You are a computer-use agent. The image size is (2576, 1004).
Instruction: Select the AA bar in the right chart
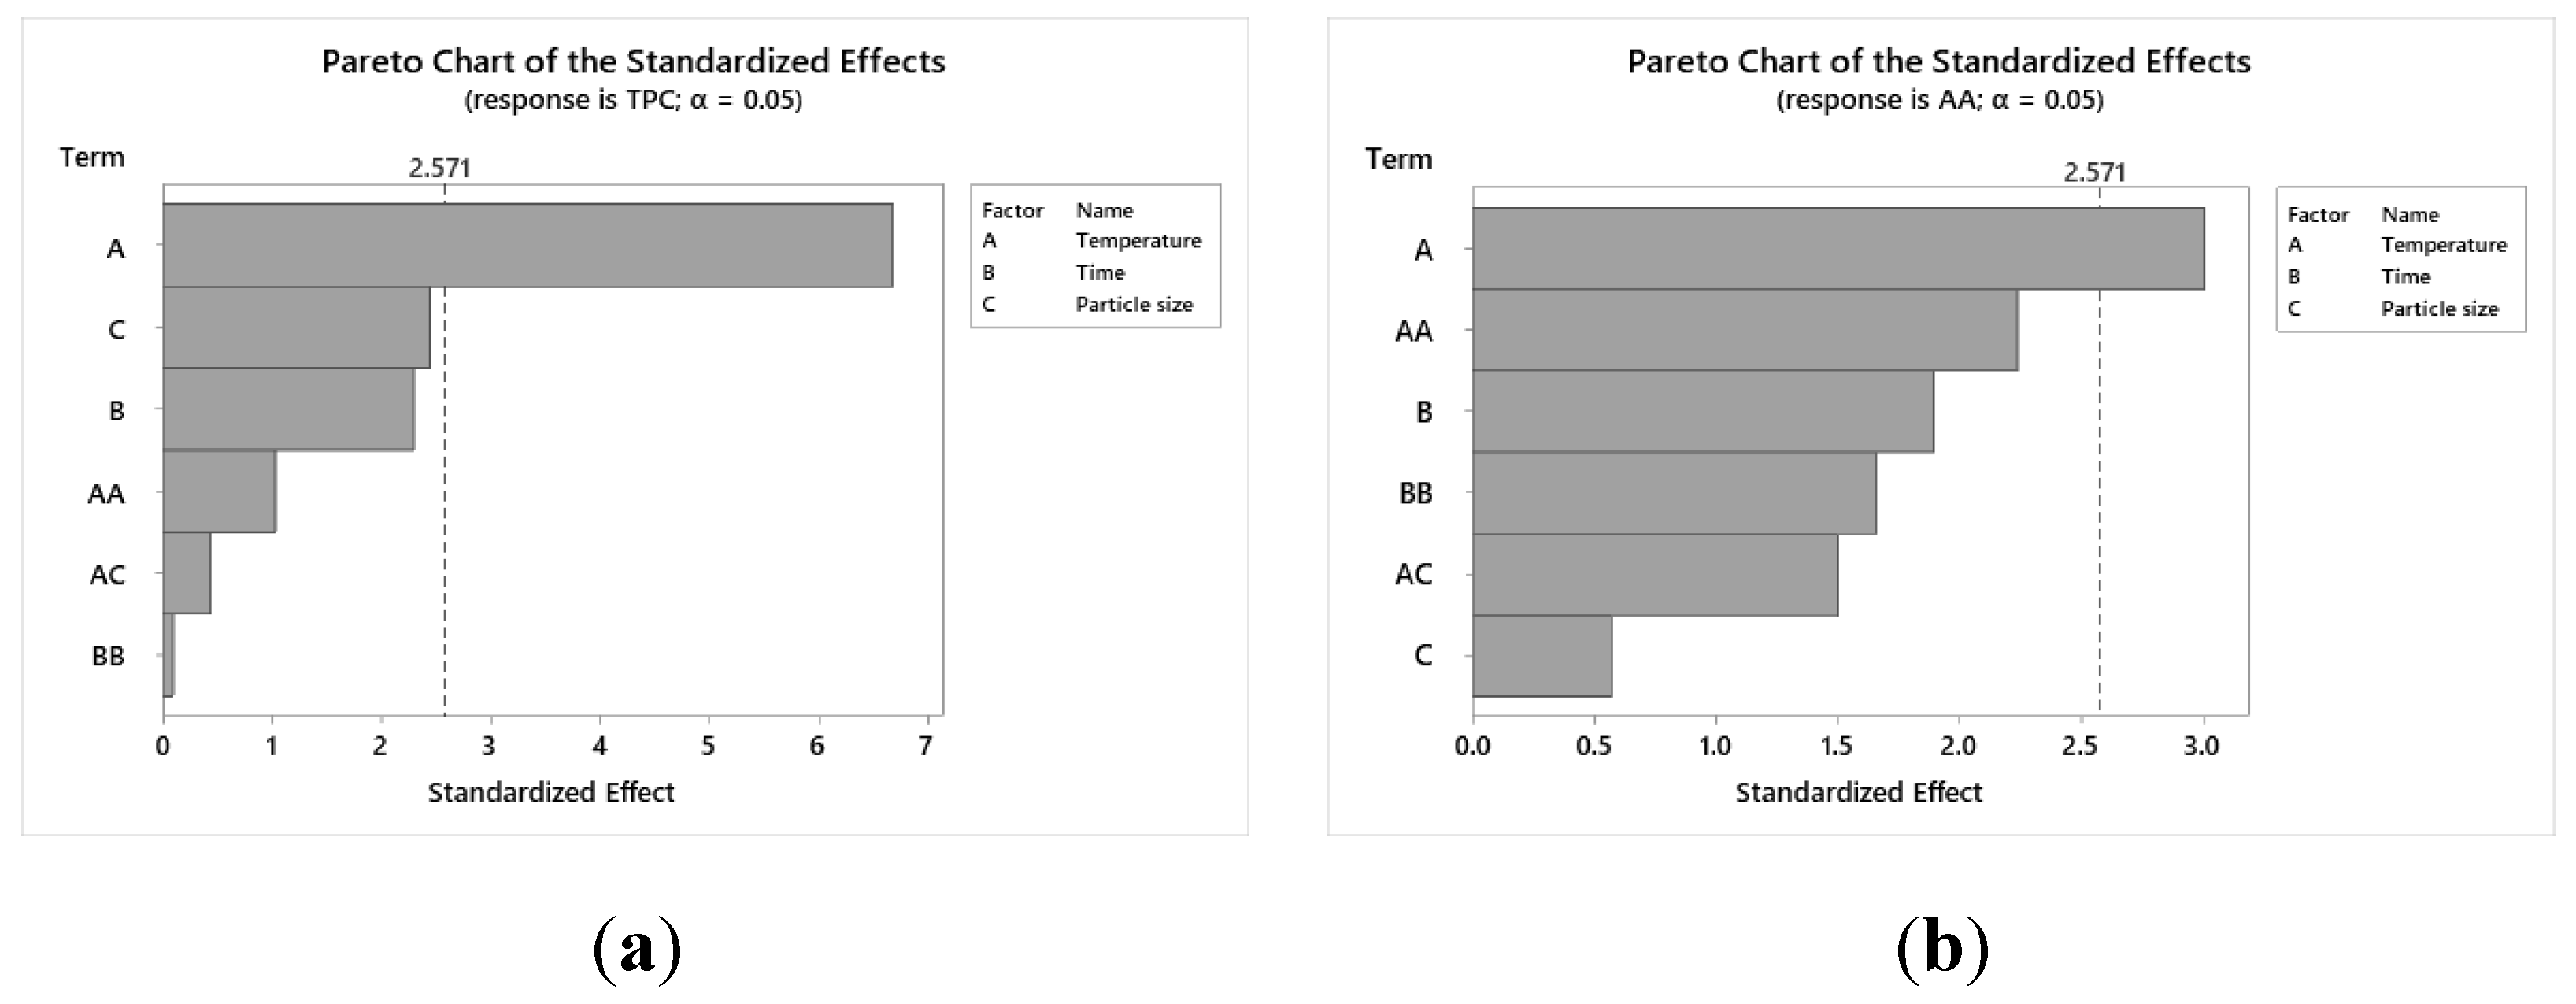pos(1745,330)
